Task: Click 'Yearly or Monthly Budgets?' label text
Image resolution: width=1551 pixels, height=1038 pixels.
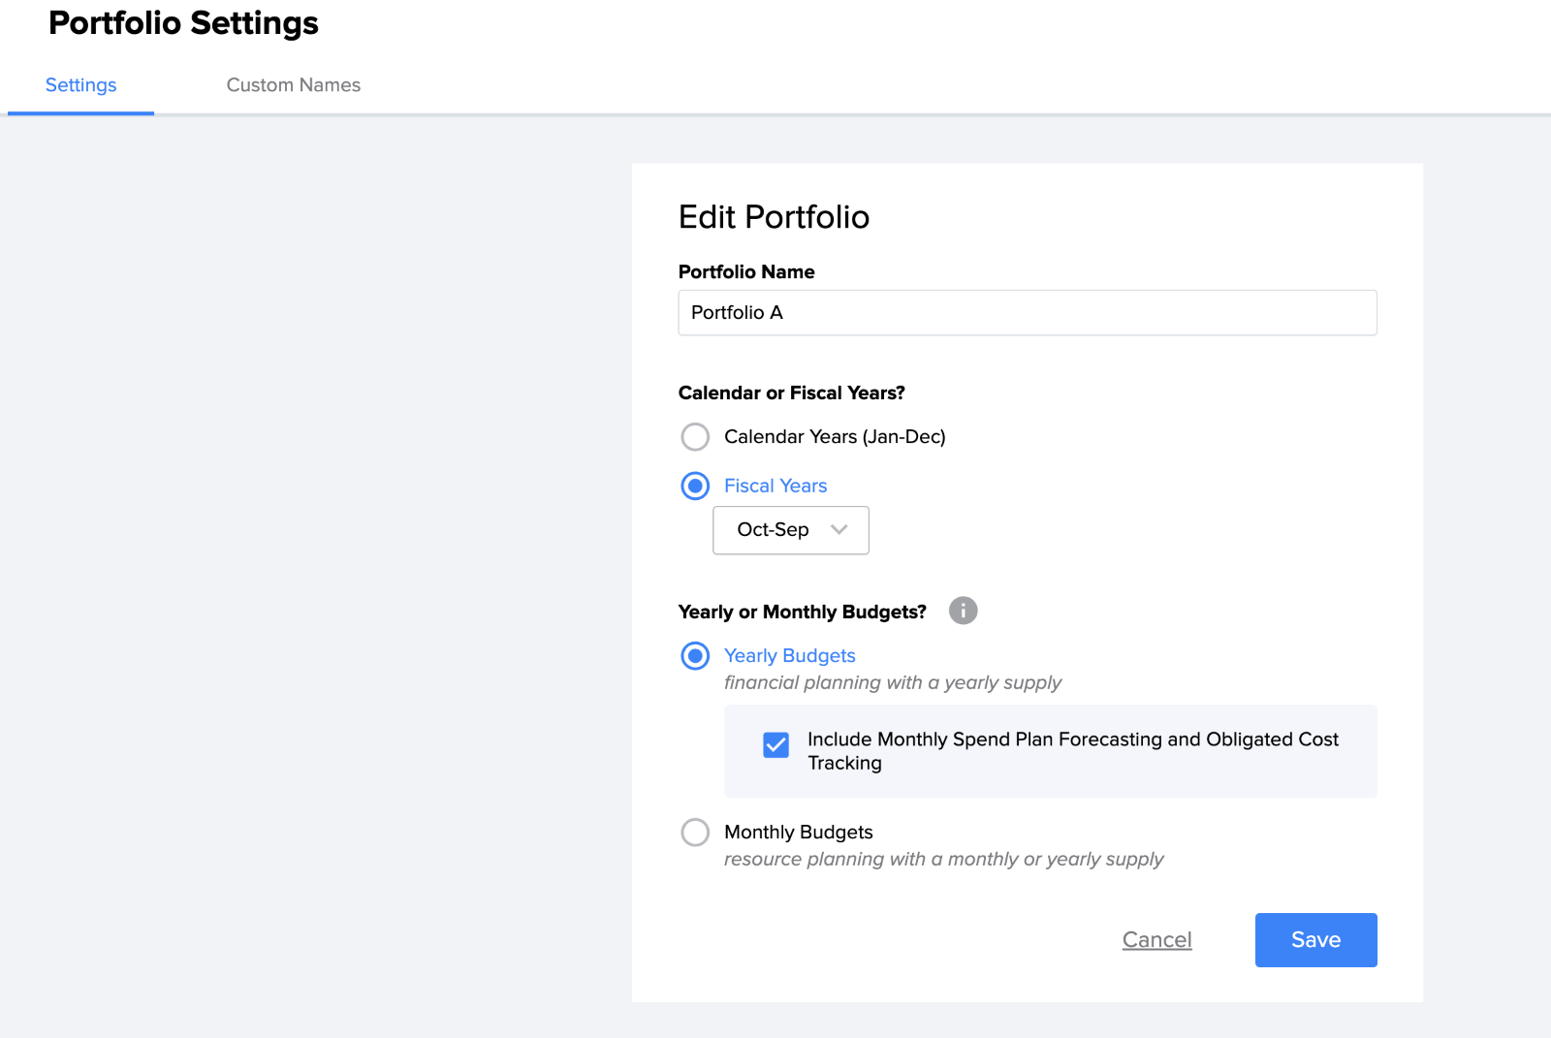Action: pos(802,612)
